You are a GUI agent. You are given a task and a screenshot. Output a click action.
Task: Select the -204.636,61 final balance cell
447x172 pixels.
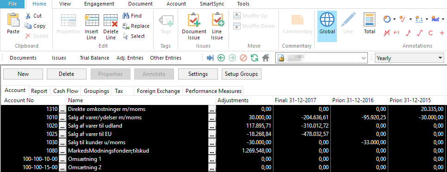point(302,117)
